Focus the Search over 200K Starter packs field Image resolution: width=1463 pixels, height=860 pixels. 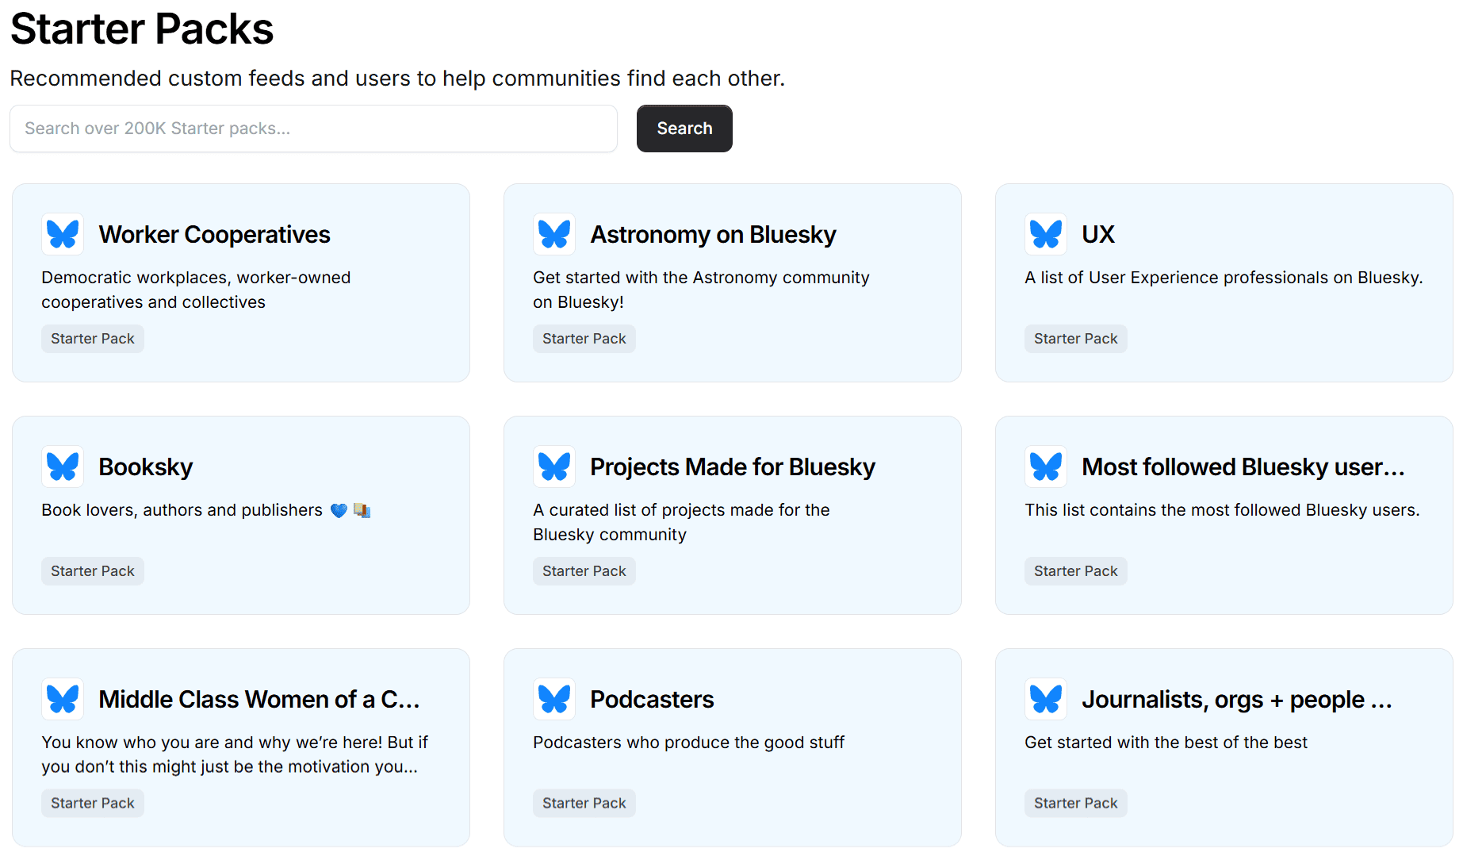point(313,129)
